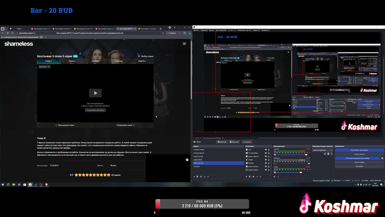Delete the selected OBS scene
The width and height of the screenshot is (385, 217).
(197, 176)
